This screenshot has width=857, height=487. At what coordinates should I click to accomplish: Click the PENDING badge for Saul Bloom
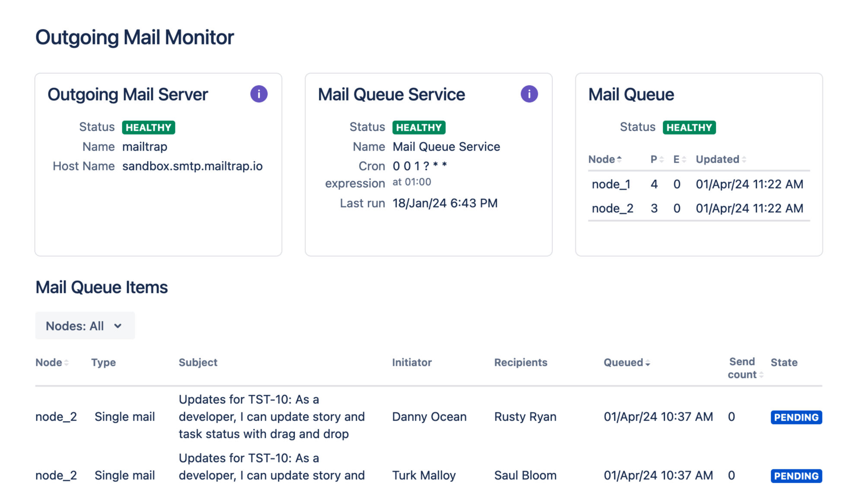(796, 476)
